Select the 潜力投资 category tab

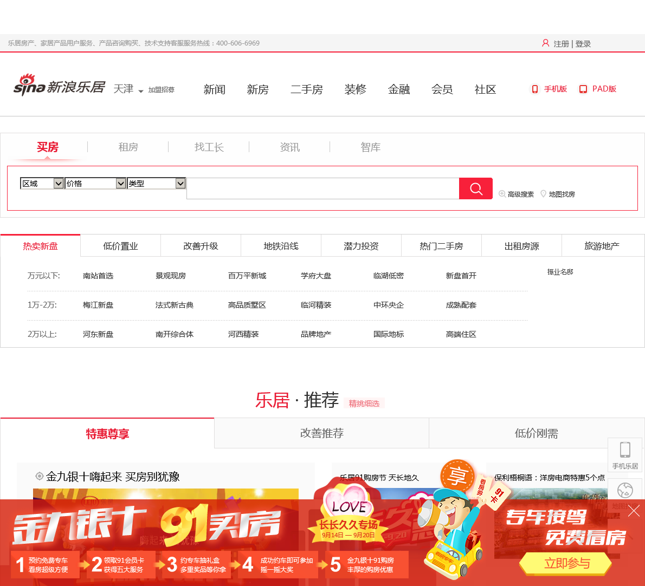click(361, 246)
